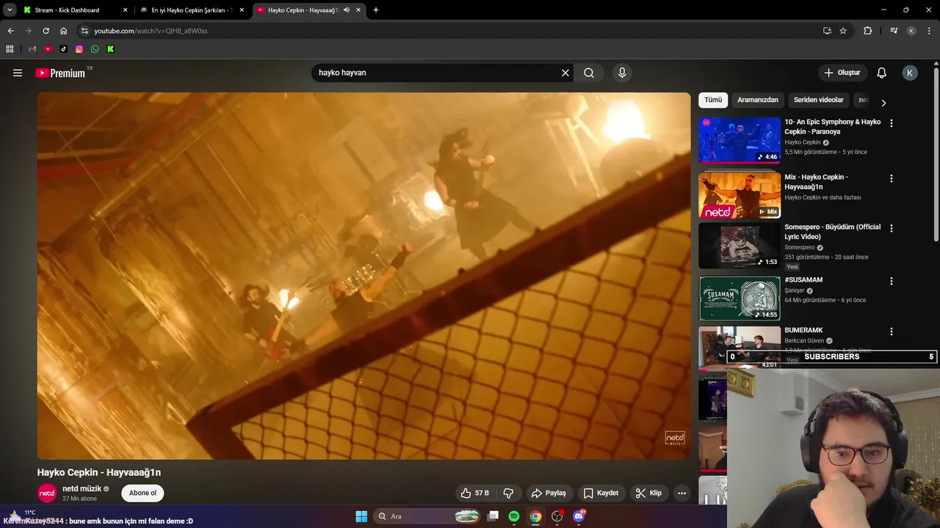Viewport: 940px width, 528px height.
Task: Click the taskbar Ara search box
Action: (x=427, y=516)
